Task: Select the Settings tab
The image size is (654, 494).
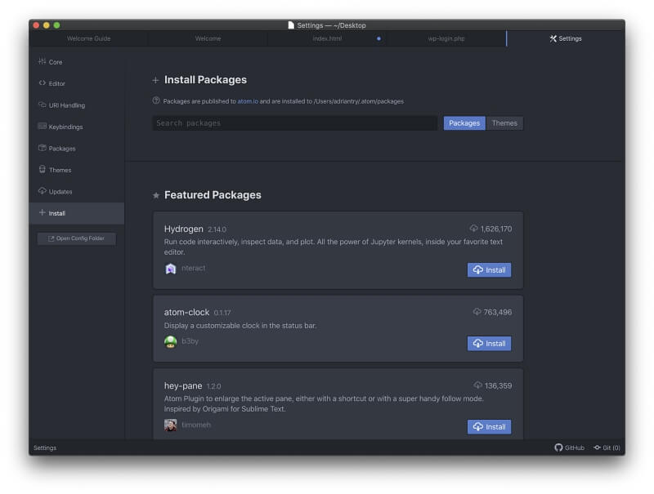Action: pos(566,38)
